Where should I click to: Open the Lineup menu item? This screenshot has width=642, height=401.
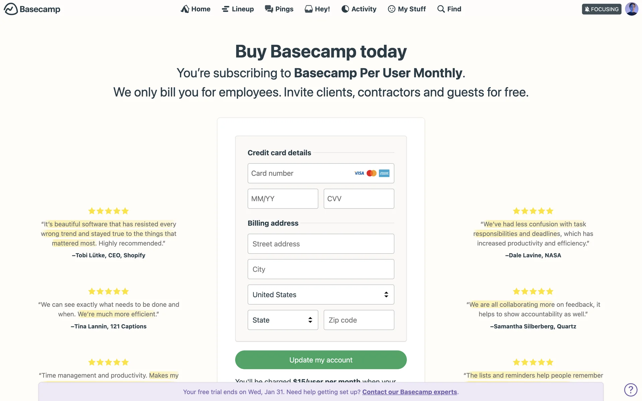tap(238, 9)
